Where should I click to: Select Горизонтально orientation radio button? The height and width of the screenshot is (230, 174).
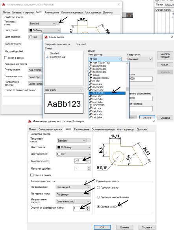(98, 187)
